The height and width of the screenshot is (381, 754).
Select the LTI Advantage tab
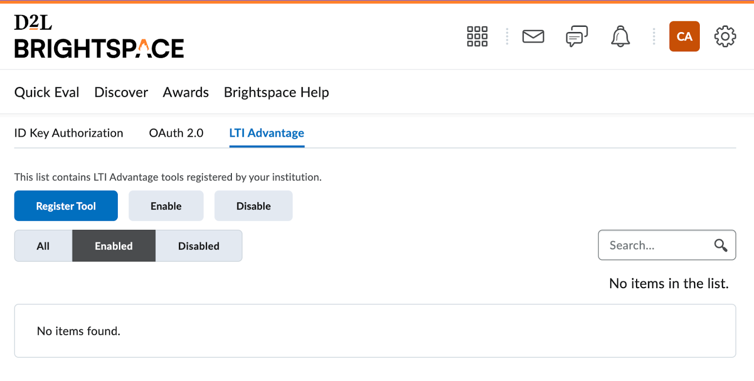coord(267,133)
